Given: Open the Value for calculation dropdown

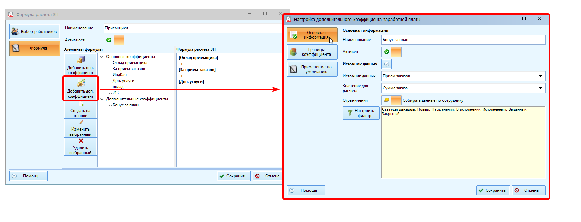Looking at the screenshot, I should coord(540,88).
